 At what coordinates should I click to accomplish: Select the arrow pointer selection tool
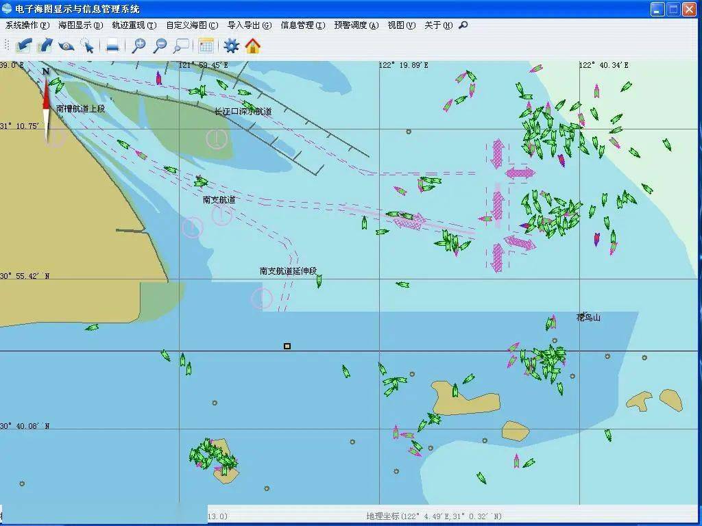pos(88,46)
